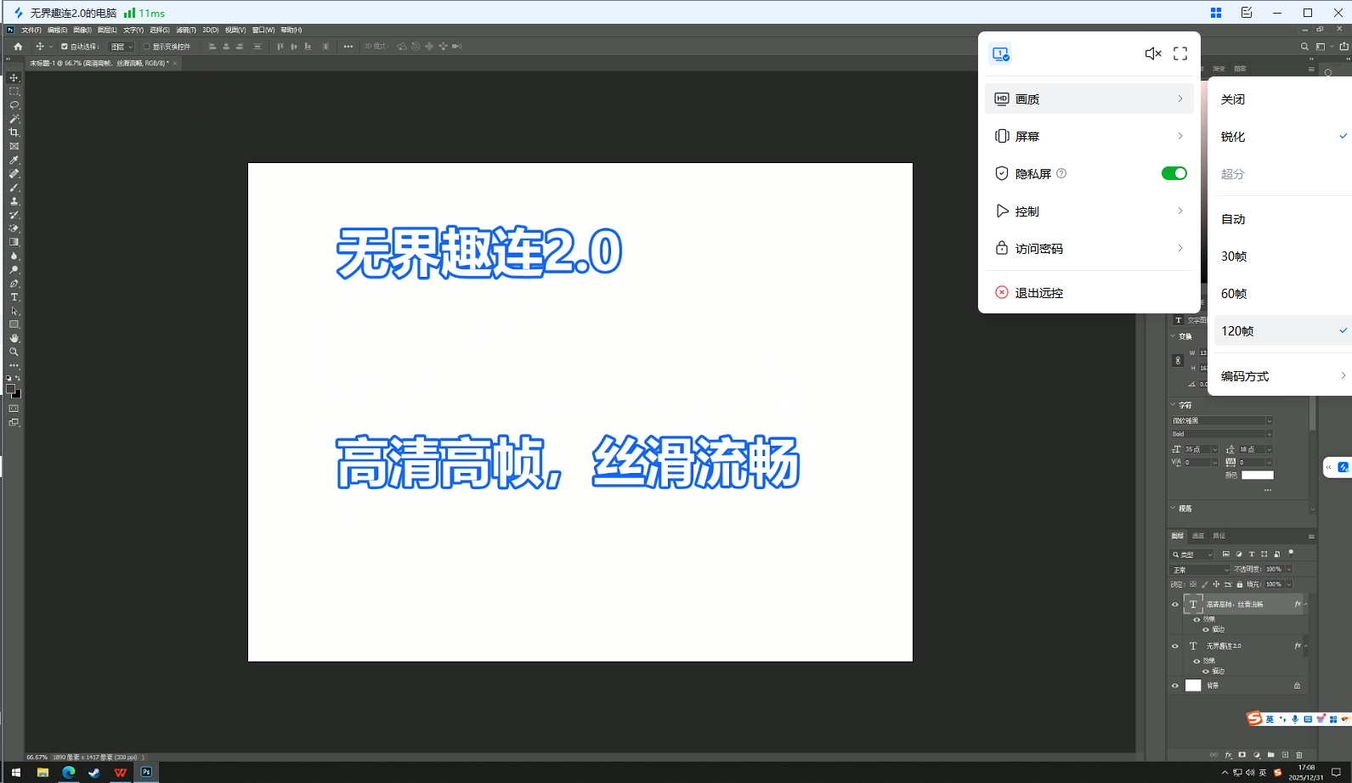Toggle 描边 visibility under 高清高帧 layer
This screenshot has height=783, width=1352.
[1205, 629]
